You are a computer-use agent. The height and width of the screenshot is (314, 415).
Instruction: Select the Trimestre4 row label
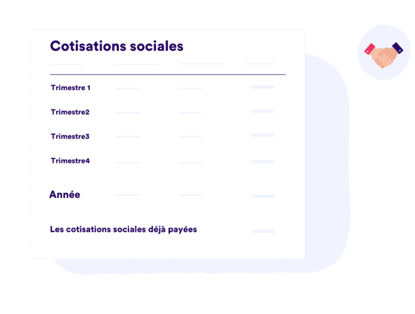70,161
